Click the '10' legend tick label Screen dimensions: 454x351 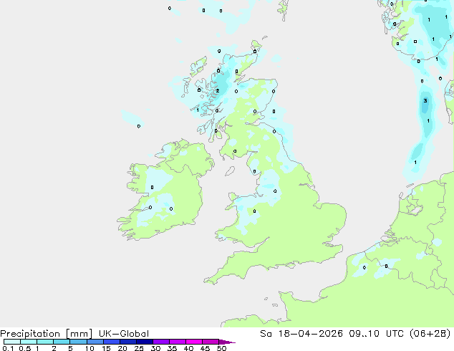[90, 348]
